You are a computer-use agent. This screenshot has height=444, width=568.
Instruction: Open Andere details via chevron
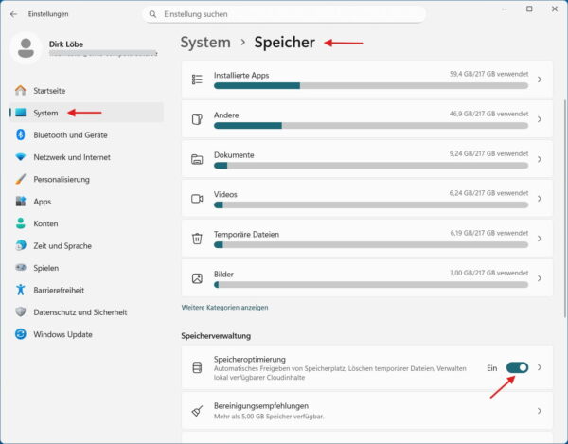[540, 119]
